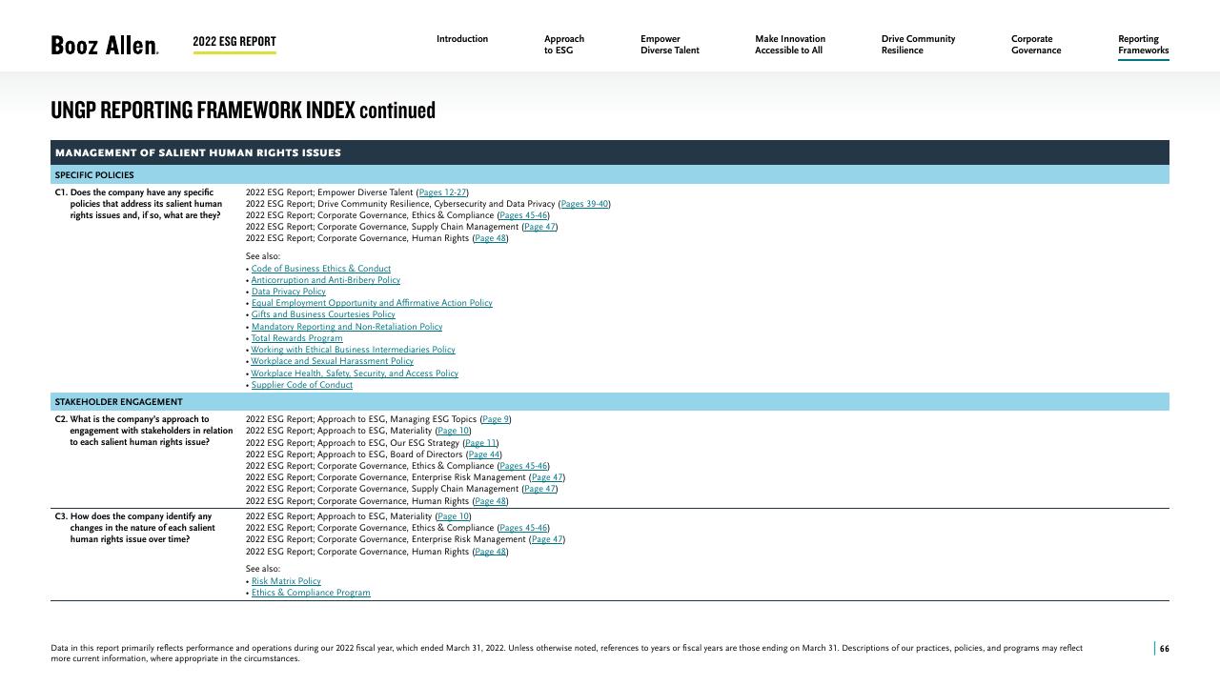
Task: Open Pages 45-46 link in the C1 row
Action: [523, 215]
